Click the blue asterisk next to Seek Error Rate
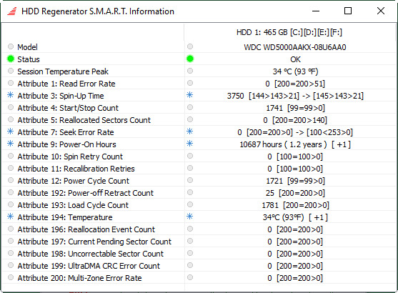 [x=11, y=131]
